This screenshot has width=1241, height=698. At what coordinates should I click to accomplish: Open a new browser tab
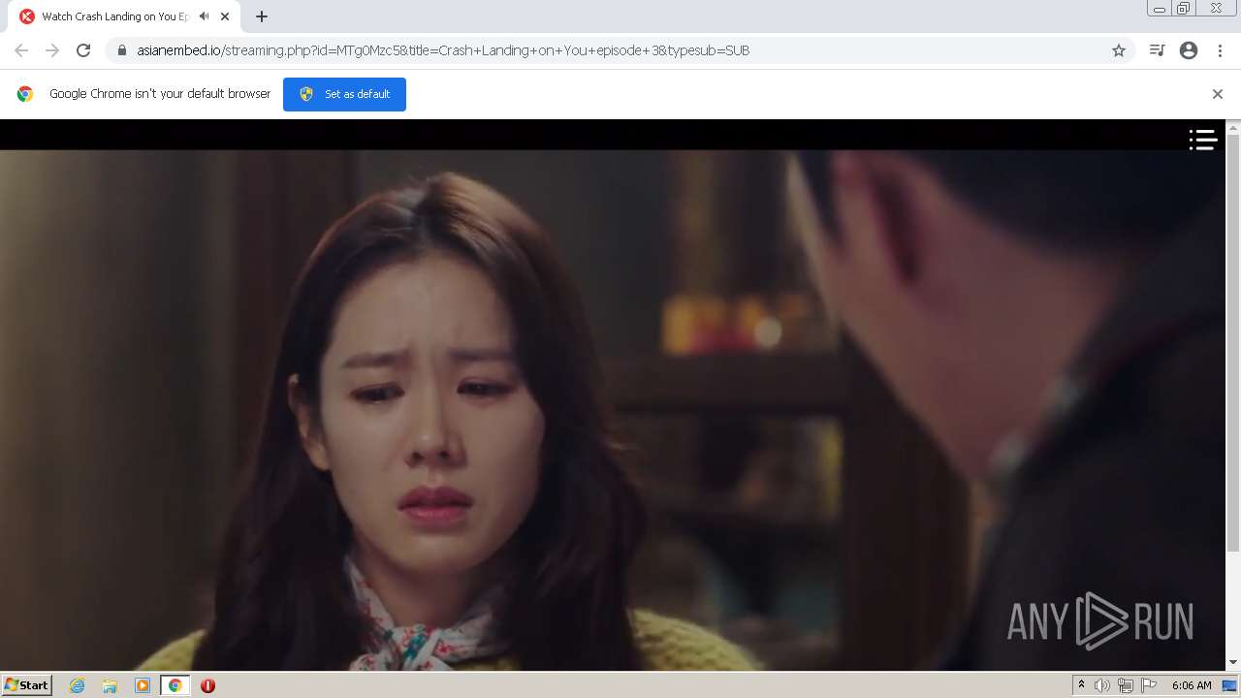[x=261, y=16]
